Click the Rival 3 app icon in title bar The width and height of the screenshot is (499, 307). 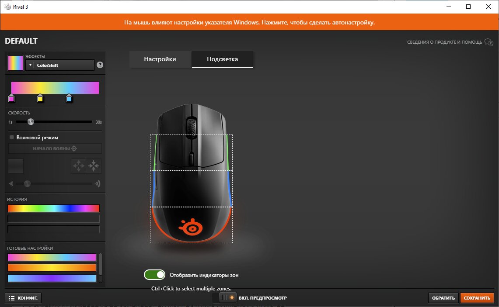click(x=7, y=7)
